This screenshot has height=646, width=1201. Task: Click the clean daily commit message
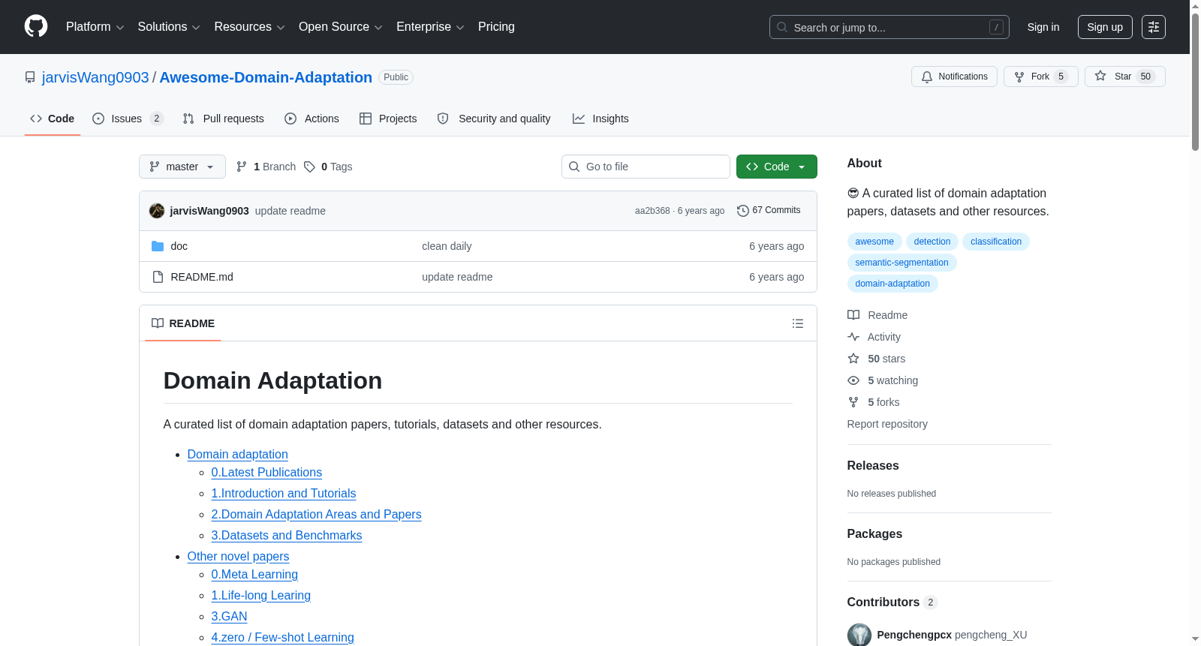click(x=447, y=246)
